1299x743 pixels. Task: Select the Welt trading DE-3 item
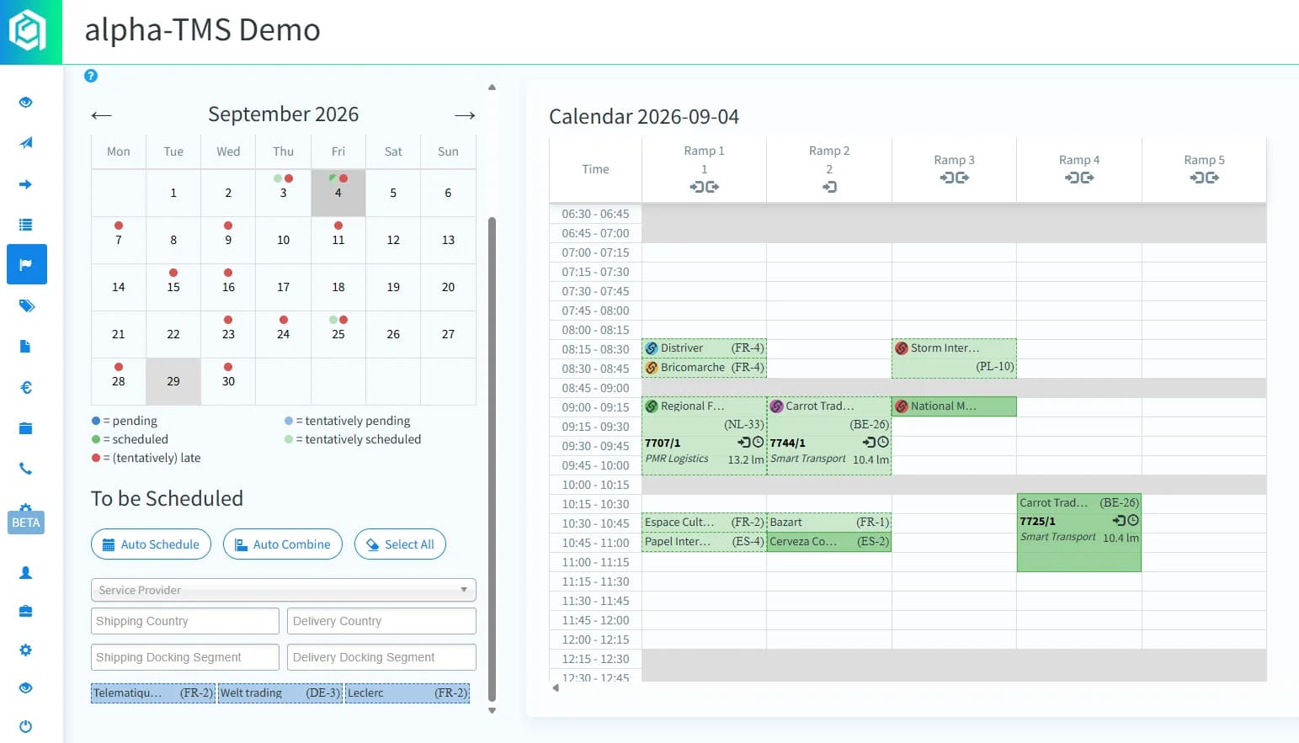tap(280, 693)
